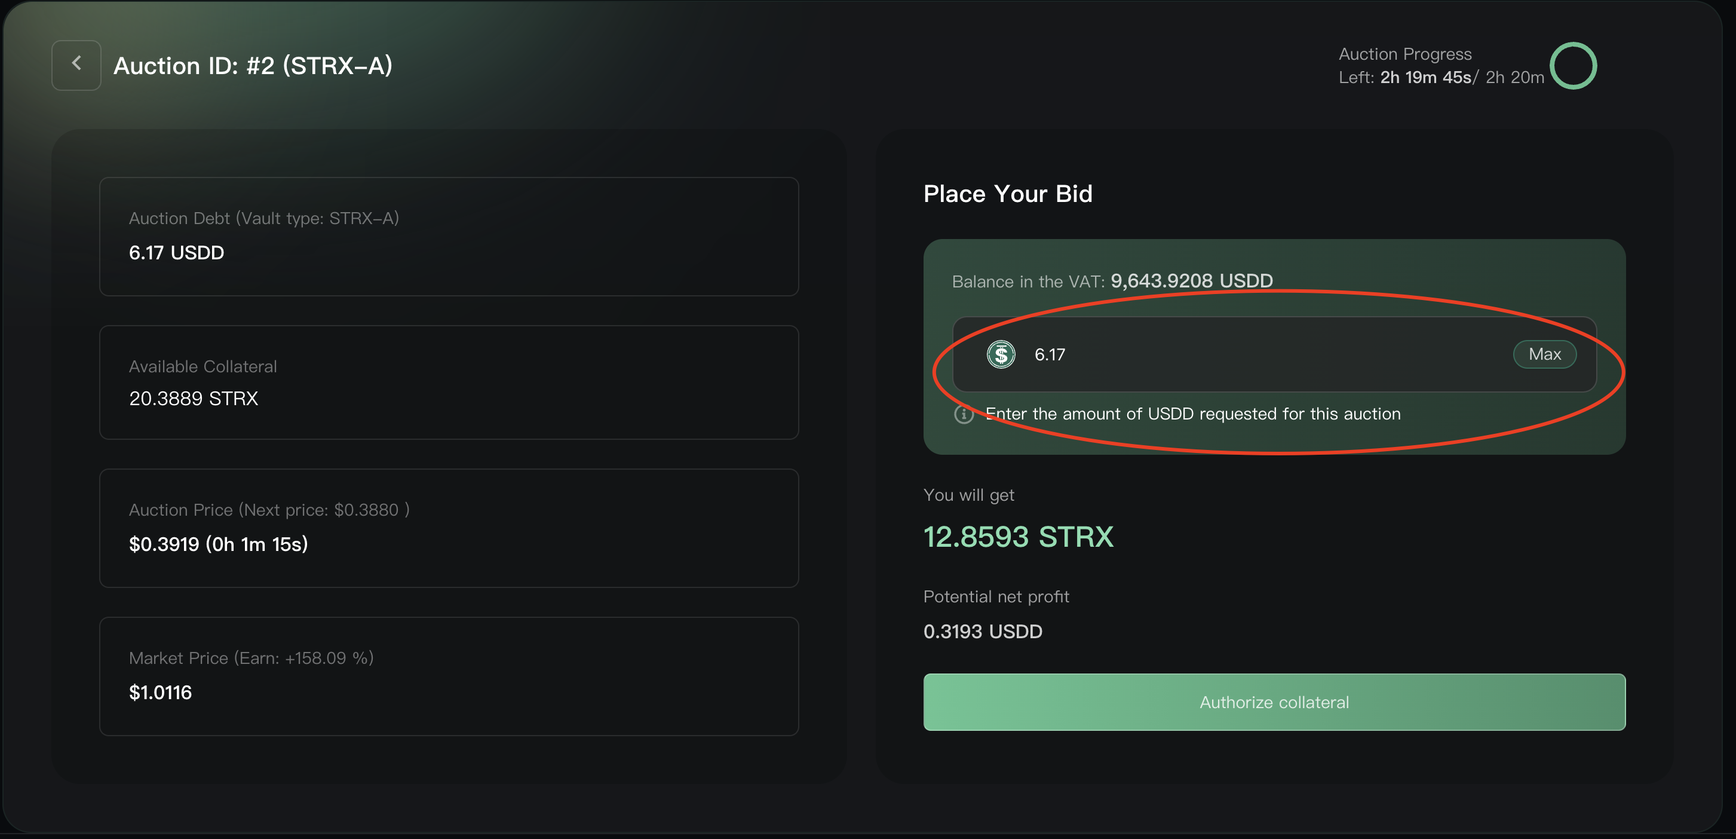Click the back arrow button
This screenshot has width=1736, height=839.
click(x=76, y=65)
